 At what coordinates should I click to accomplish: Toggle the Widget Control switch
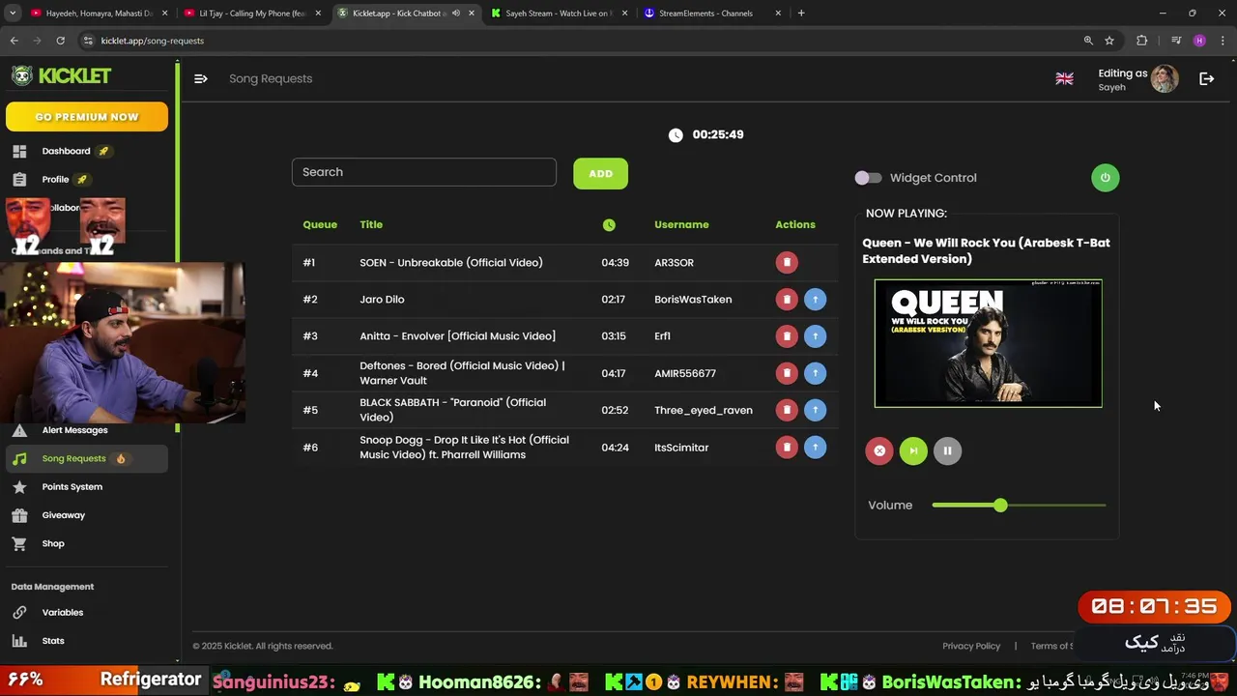[868, 178]
